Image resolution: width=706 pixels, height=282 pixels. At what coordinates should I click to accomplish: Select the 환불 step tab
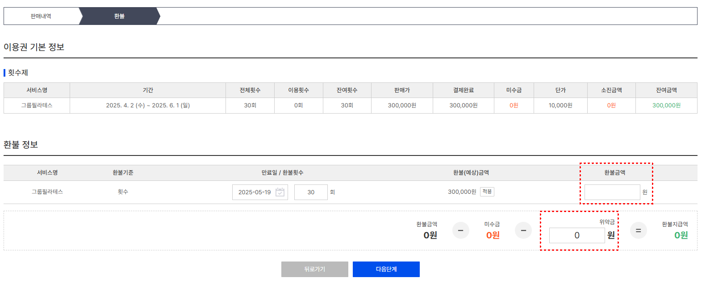coord(119,16)
